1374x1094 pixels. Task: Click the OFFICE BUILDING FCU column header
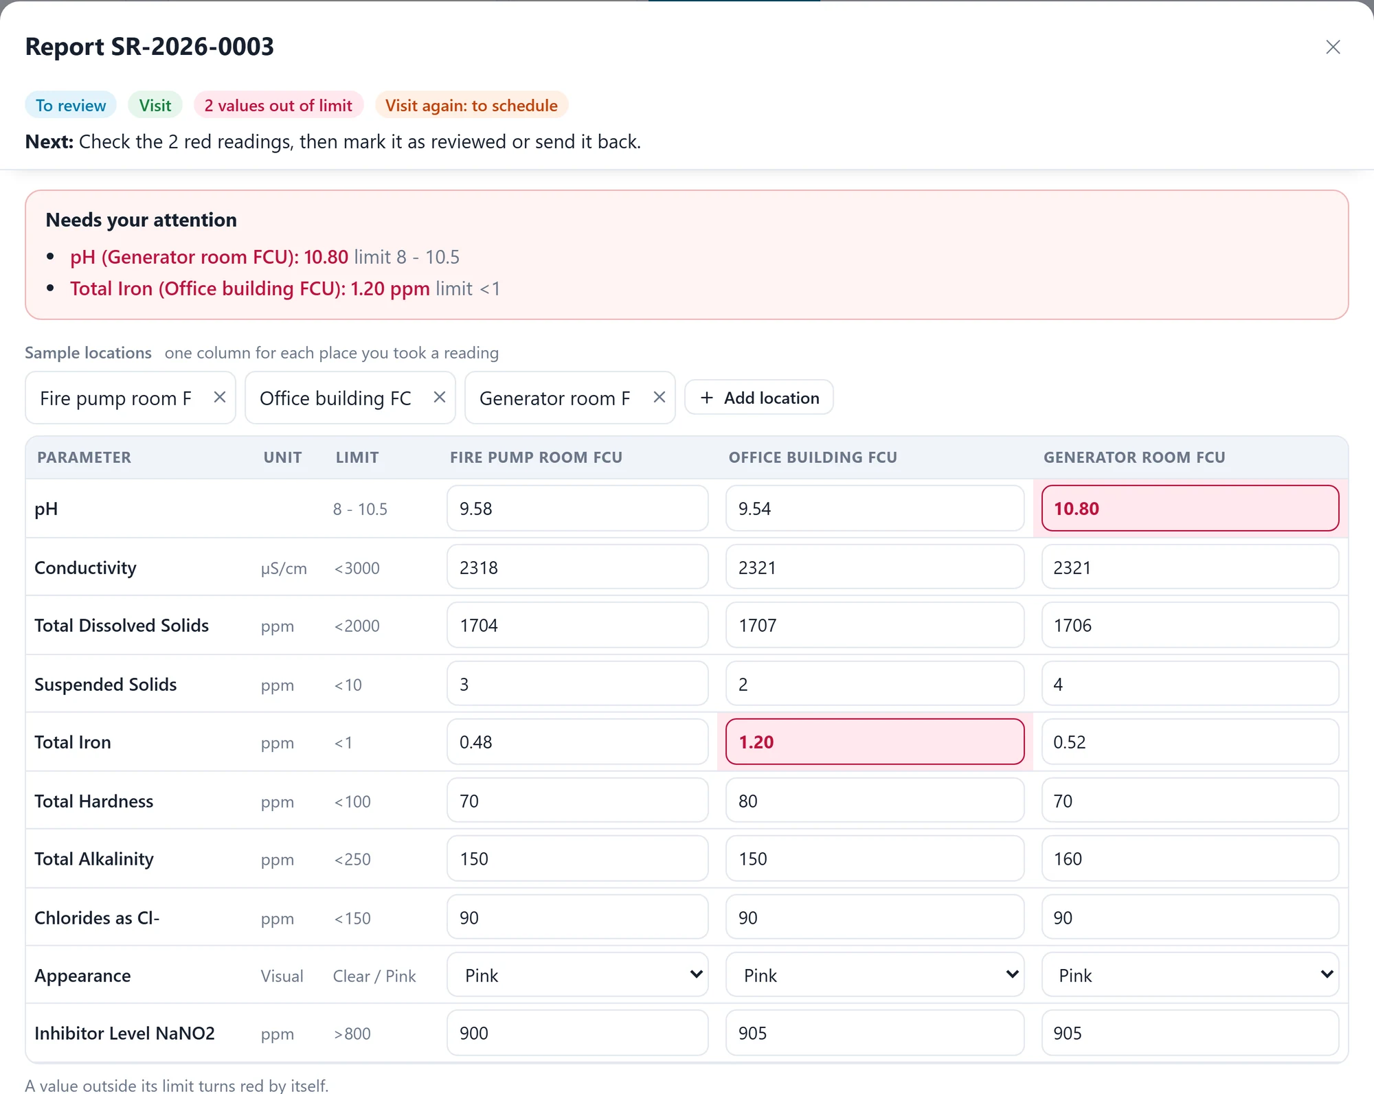pos(813,457)
